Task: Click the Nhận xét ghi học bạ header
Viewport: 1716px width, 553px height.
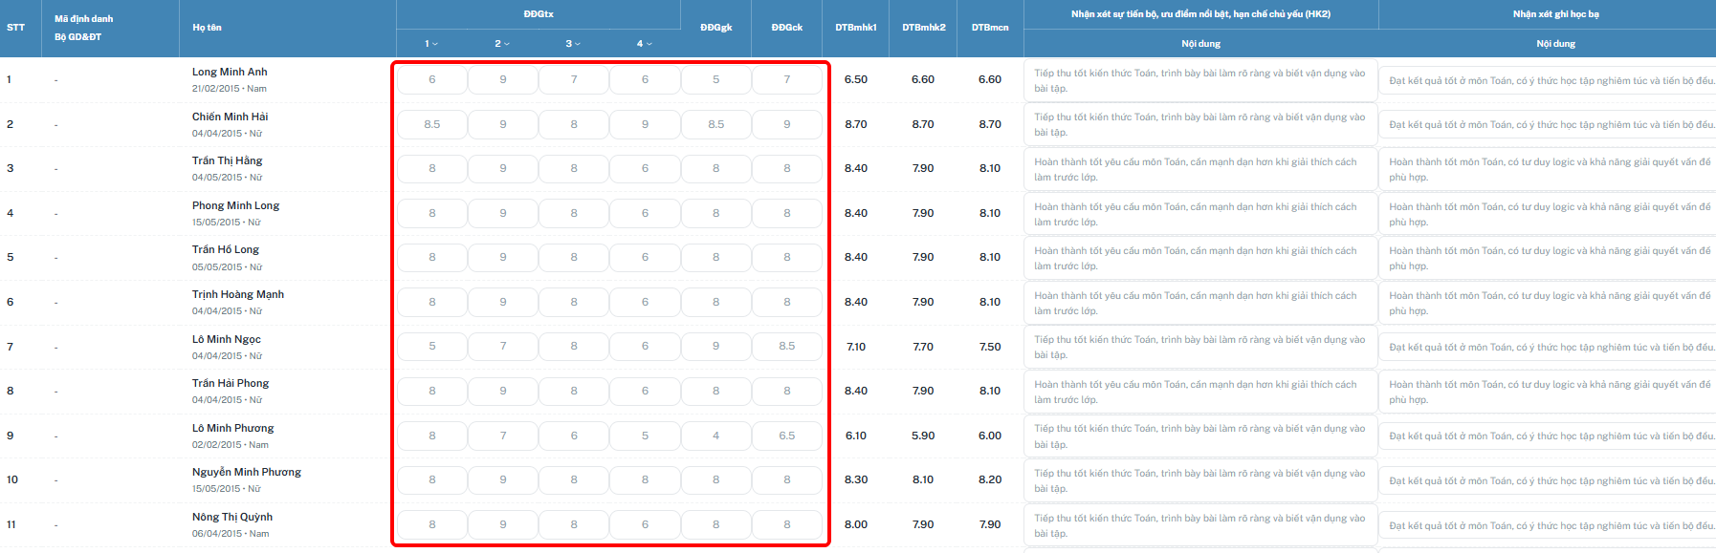Action: click(1555, 14)
